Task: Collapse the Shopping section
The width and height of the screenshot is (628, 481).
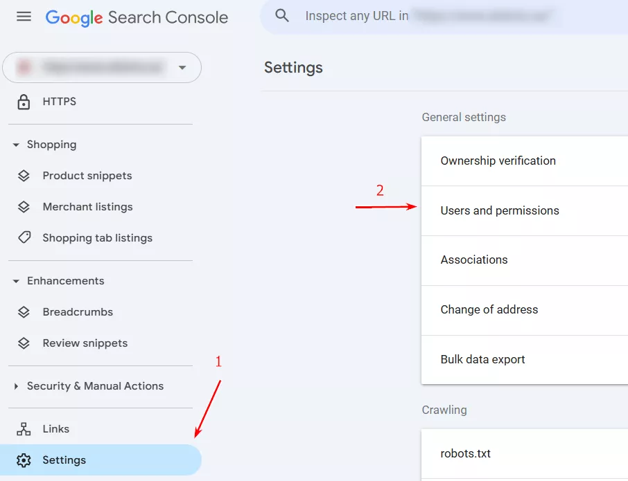Action: [16, 145]
